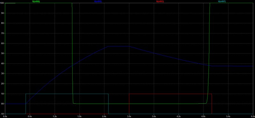255x118 pixels.
Task: Select the red V(n003) trace label
Action: (x=160, y=1)
